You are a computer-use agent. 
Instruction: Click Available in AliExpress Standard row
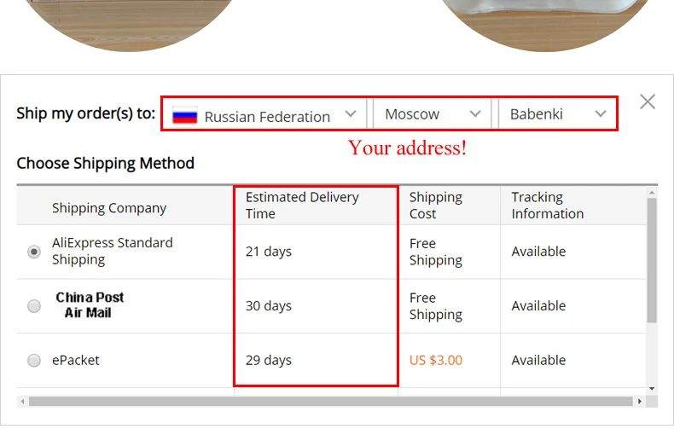coord(538,252)
